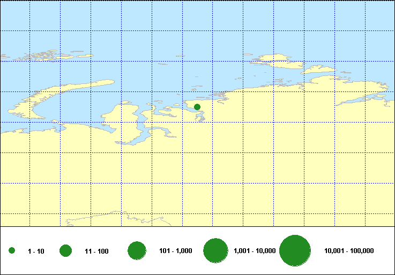Click the "11 - 100" legend label
The image size is (395, 275).
[x=96, y=251]
